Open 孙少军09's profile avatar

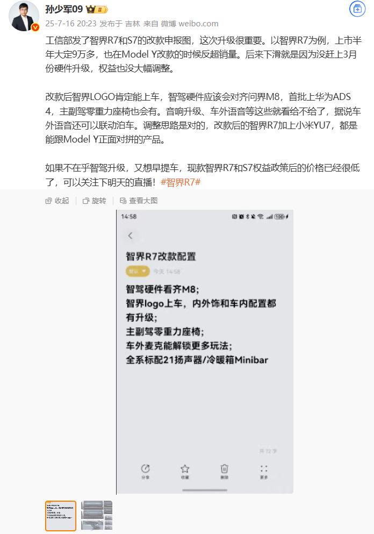[24, 16]
